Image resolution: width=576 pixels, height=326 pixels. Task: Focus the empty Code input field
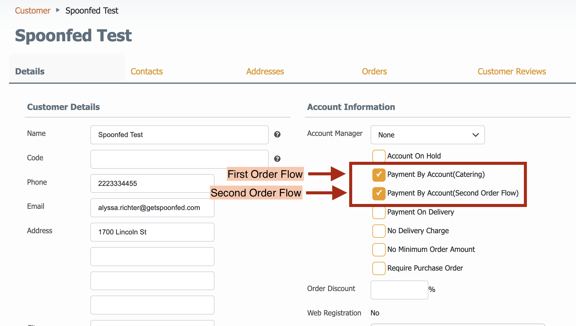[179, 159]
